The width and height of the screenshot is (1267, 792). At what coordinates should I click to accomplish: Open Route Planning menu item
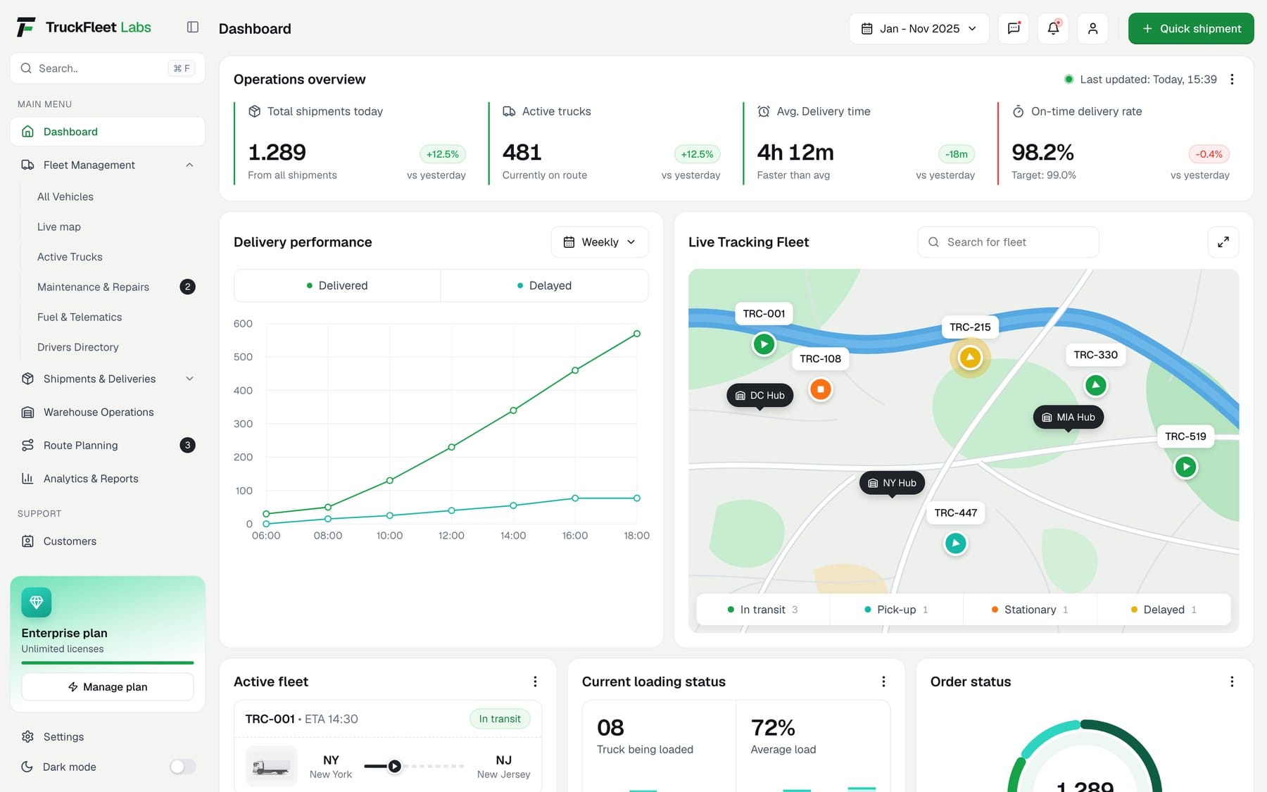(x=108, y=445)
